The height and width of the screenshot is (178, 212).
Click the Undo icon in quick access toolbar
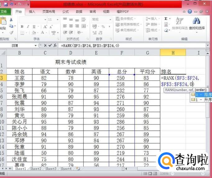pyautogui.click(x=12, y=4)
